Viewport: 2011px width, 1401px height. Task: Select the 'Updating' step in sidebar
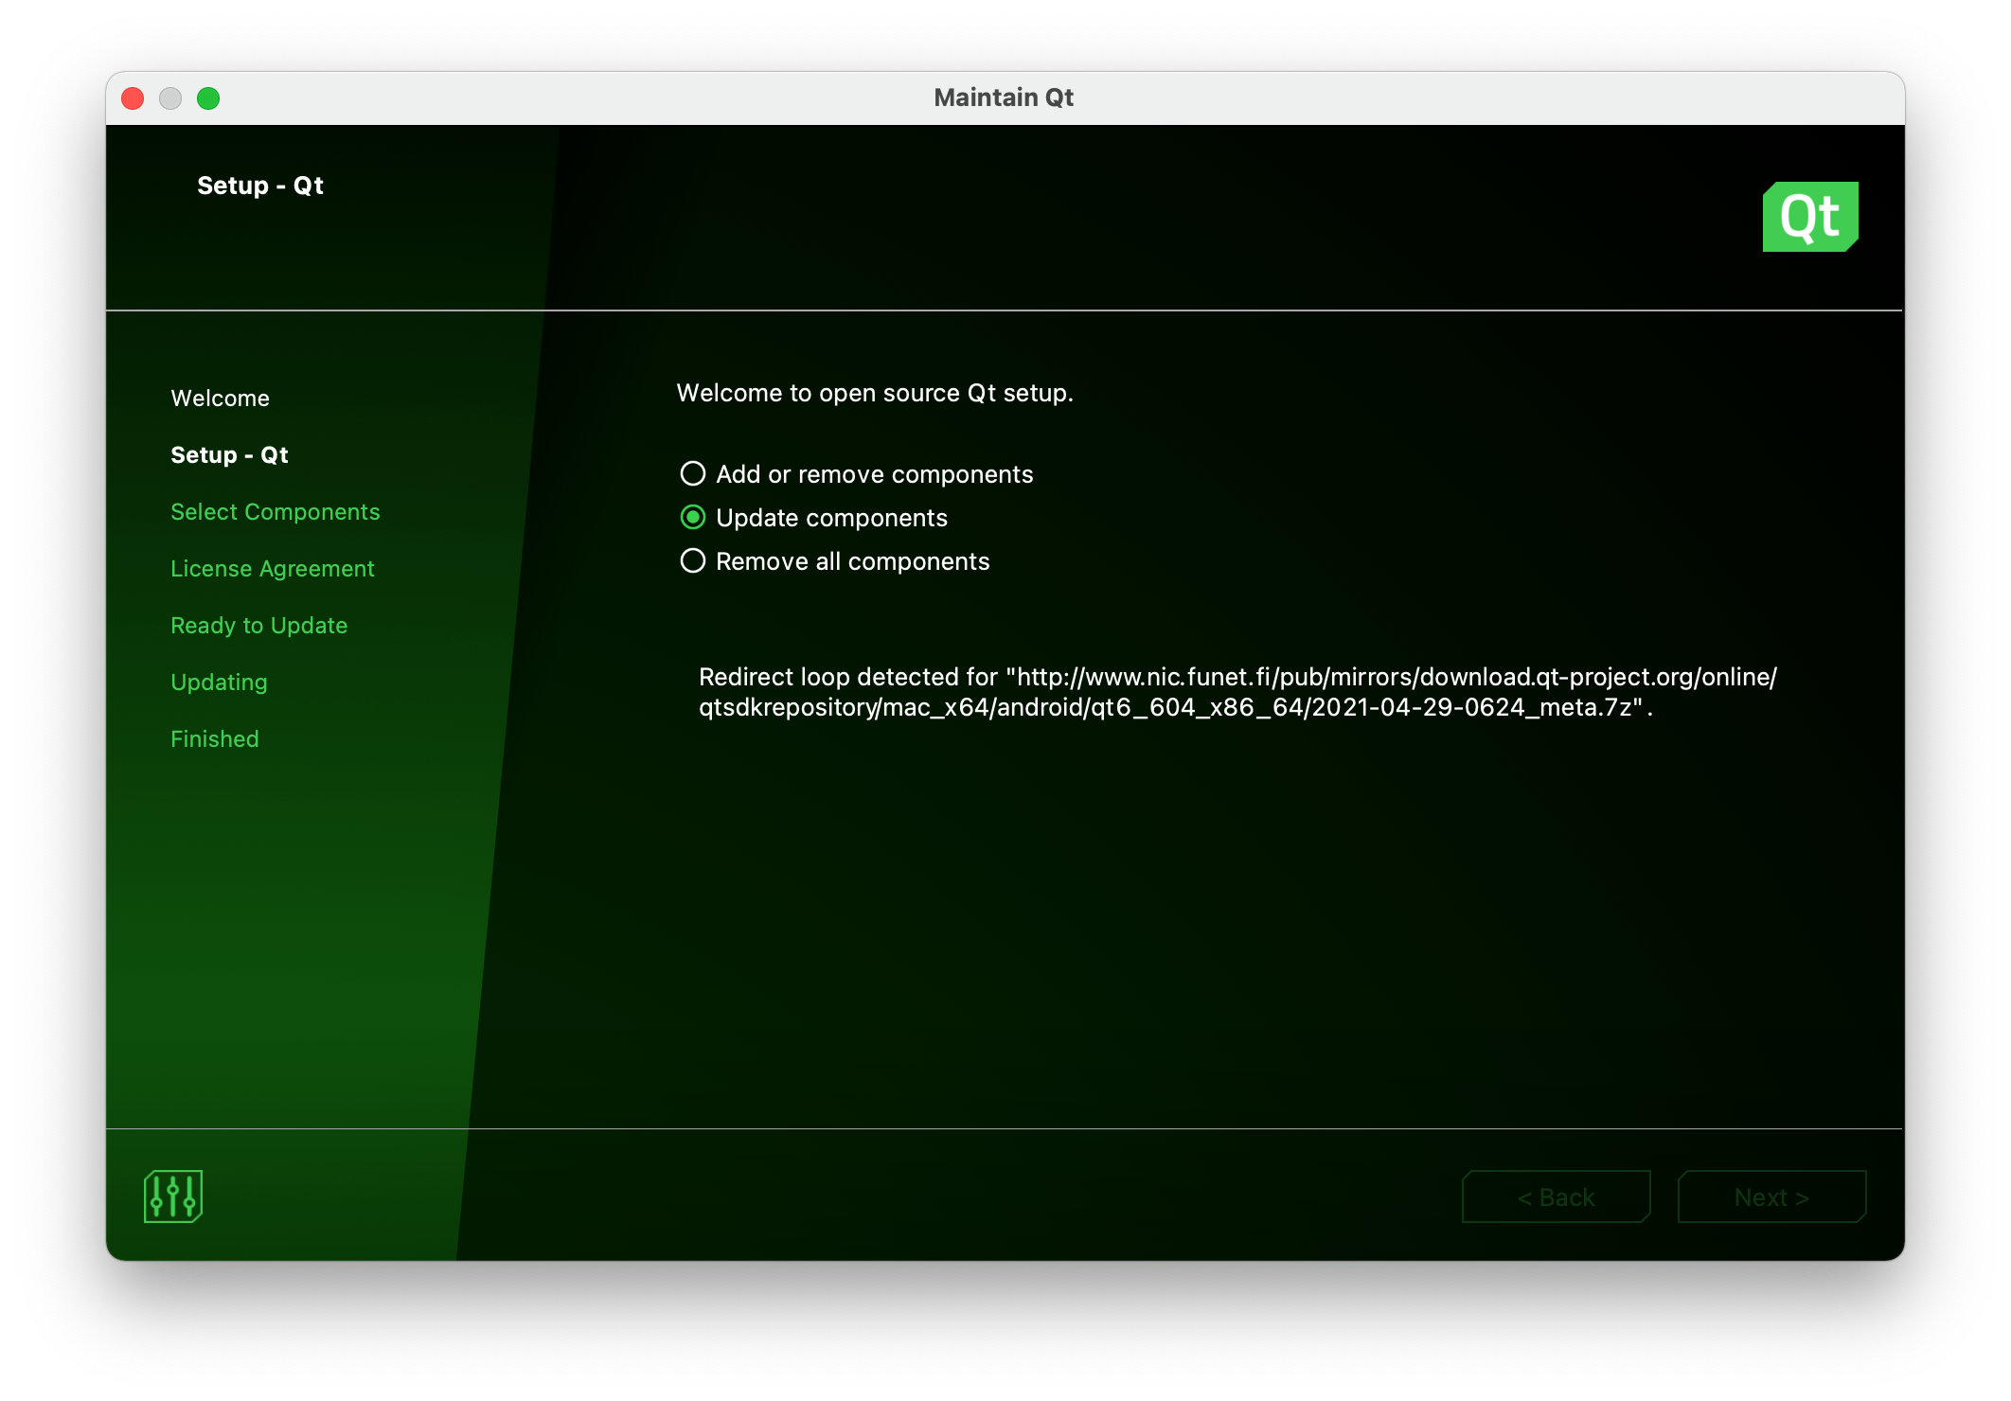[x=219, y=683]
